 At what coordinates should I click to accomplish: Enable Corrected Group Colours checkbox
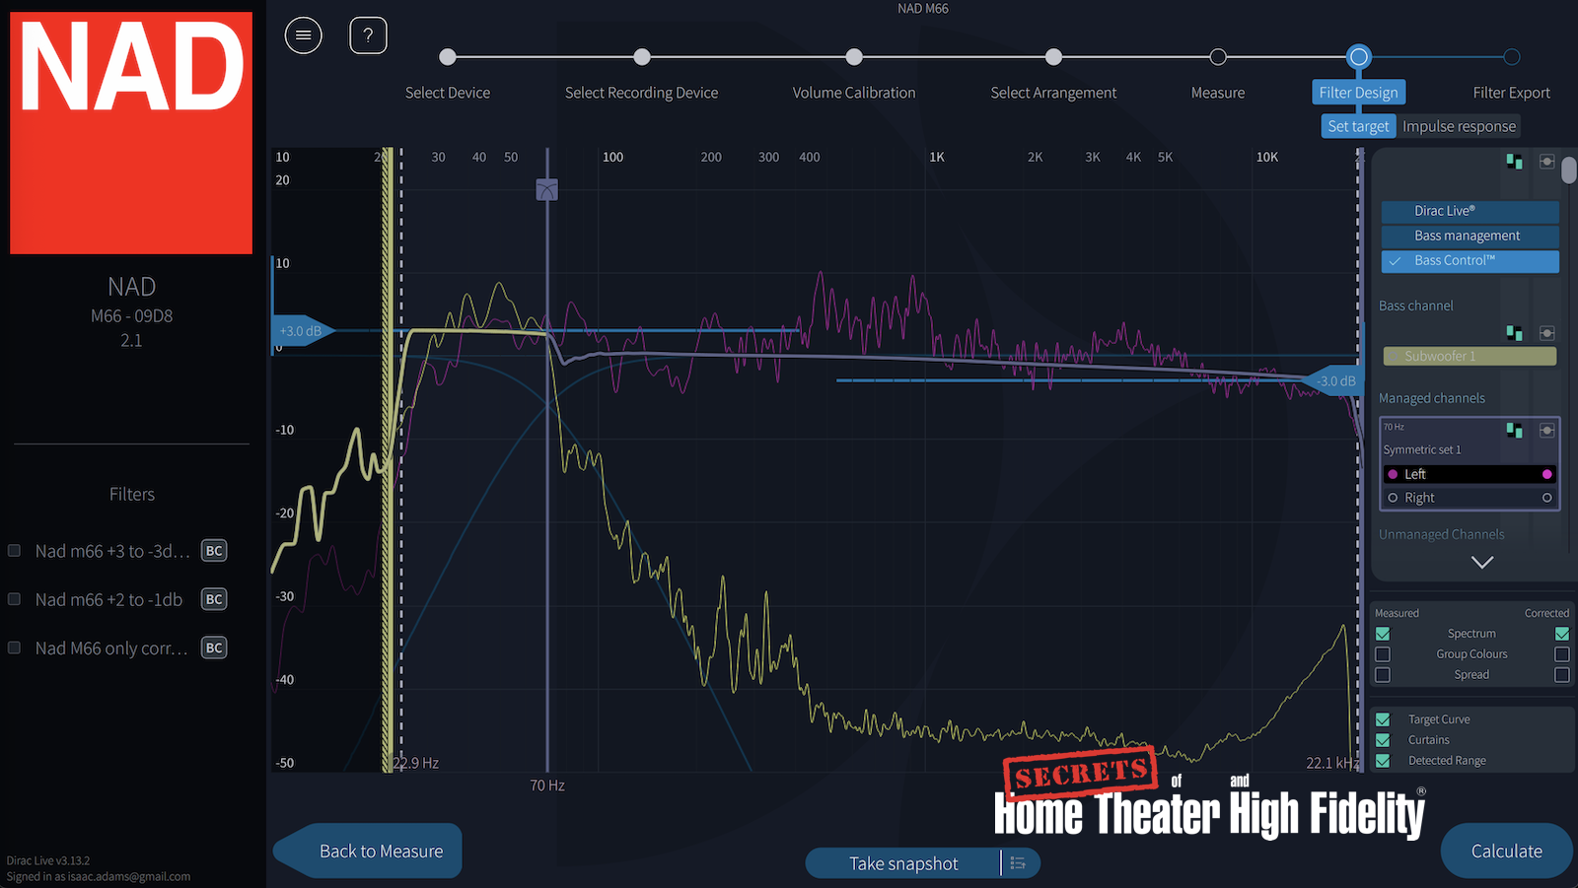[1562, 654]
